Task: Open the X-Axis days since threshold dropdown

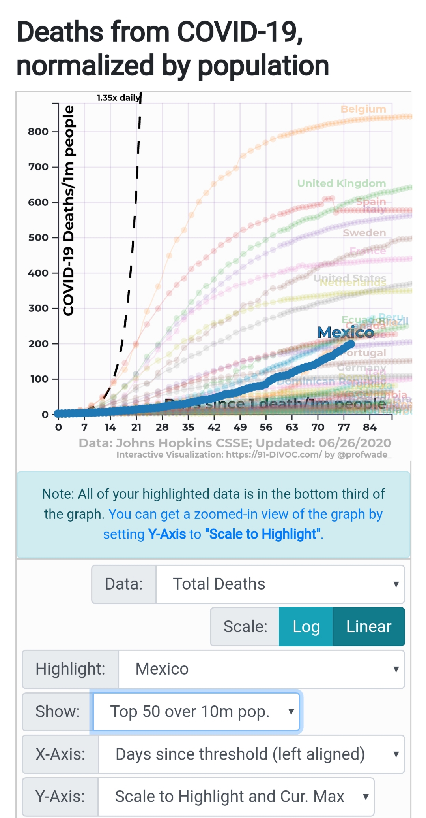Action: pyautogui.click(x=251, y=754)
